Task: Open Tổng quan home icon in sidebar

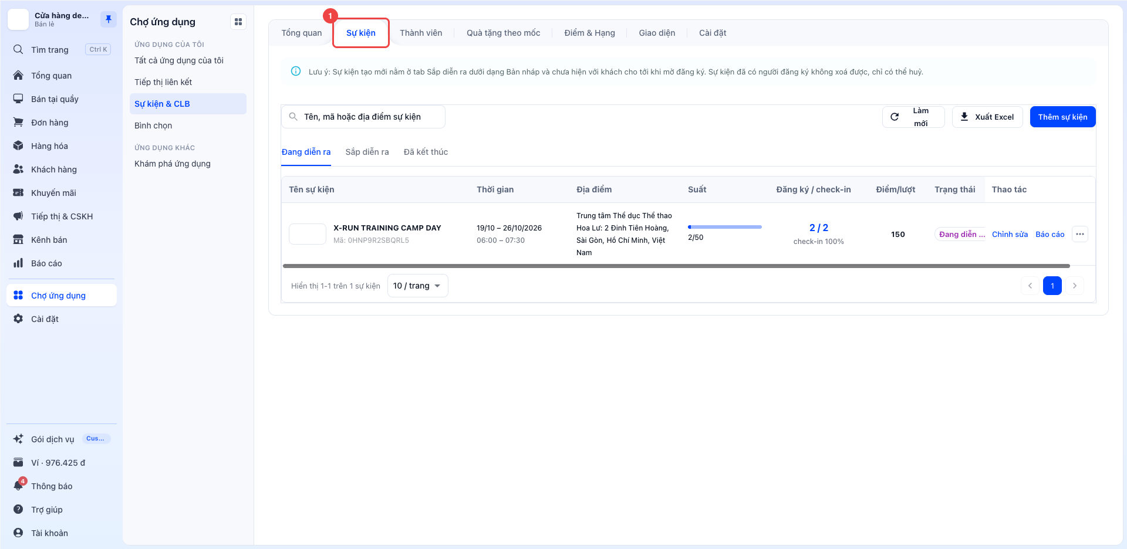Action: [x=18, y=75]
